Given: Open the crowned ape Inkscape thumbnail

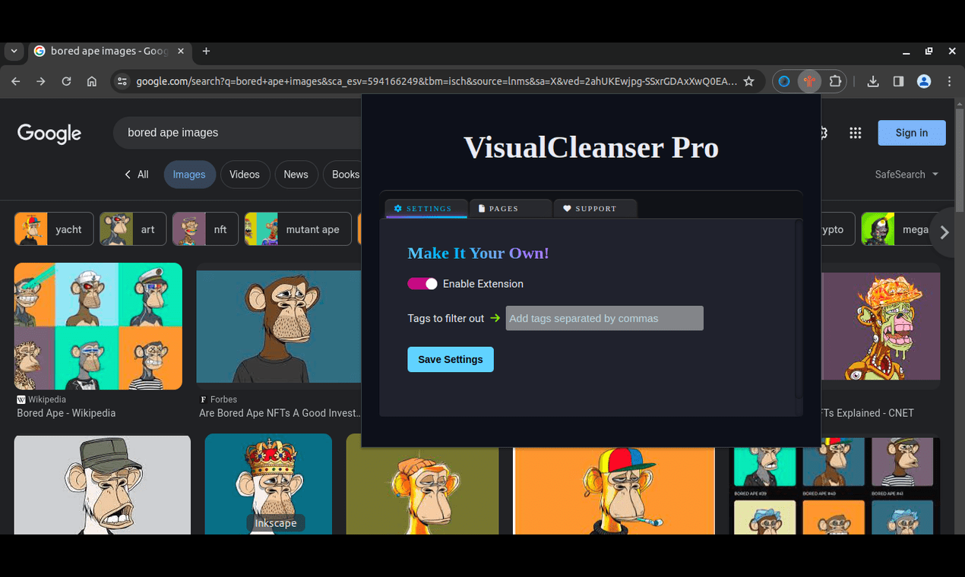Looking at the screenshot, I should click(x=268, y=484).
